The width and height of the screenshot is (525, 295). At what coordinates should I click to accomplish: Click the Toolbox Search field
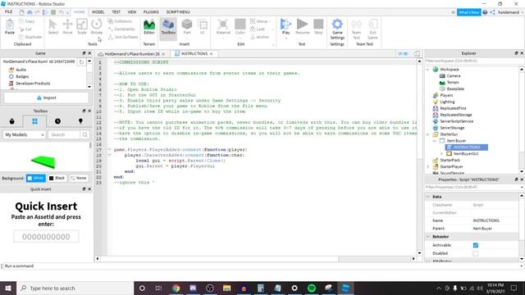64,134
